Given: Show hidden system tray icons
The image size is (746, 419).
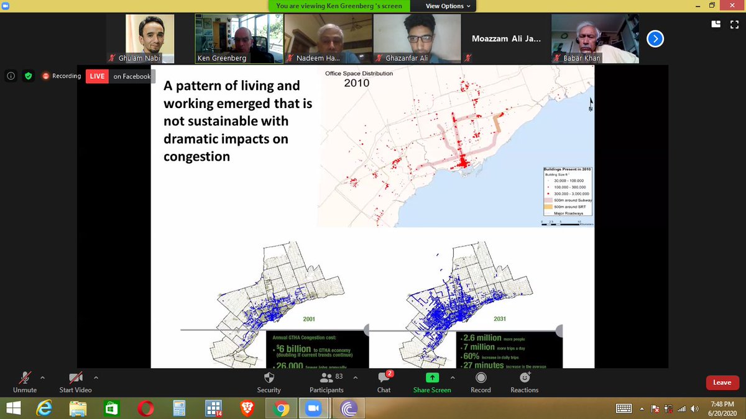Looking at the screenshot, I should 642,408.
